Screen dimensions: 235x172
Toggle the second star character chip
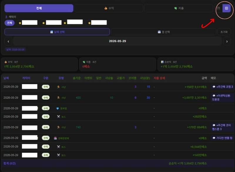point(51,23)
